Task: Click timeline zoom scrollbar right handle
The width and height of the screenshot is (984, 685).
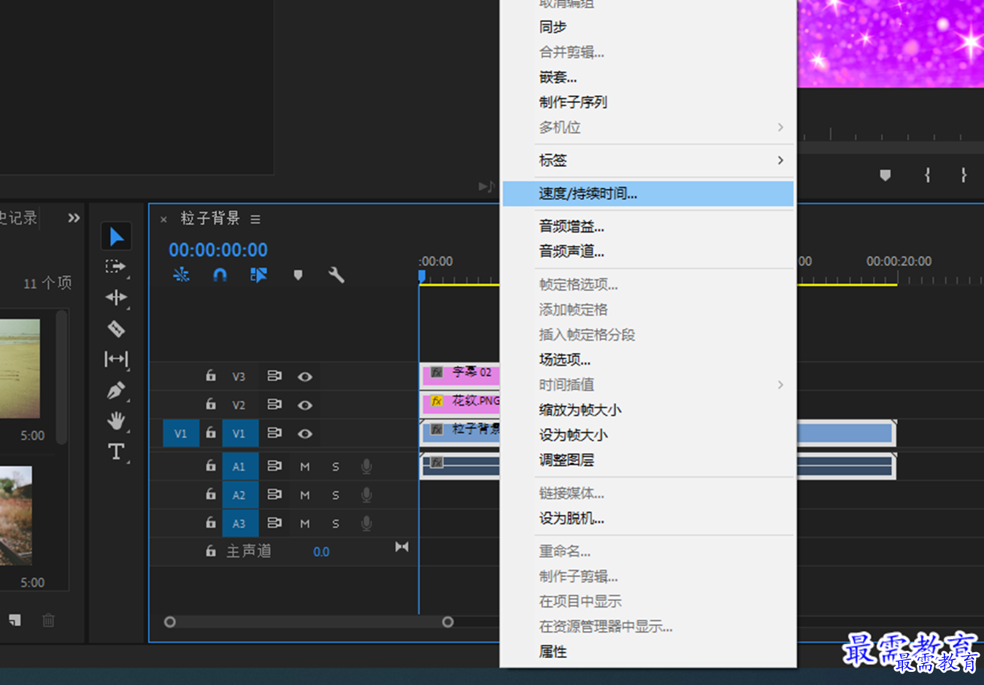Action: click(447, 622)
